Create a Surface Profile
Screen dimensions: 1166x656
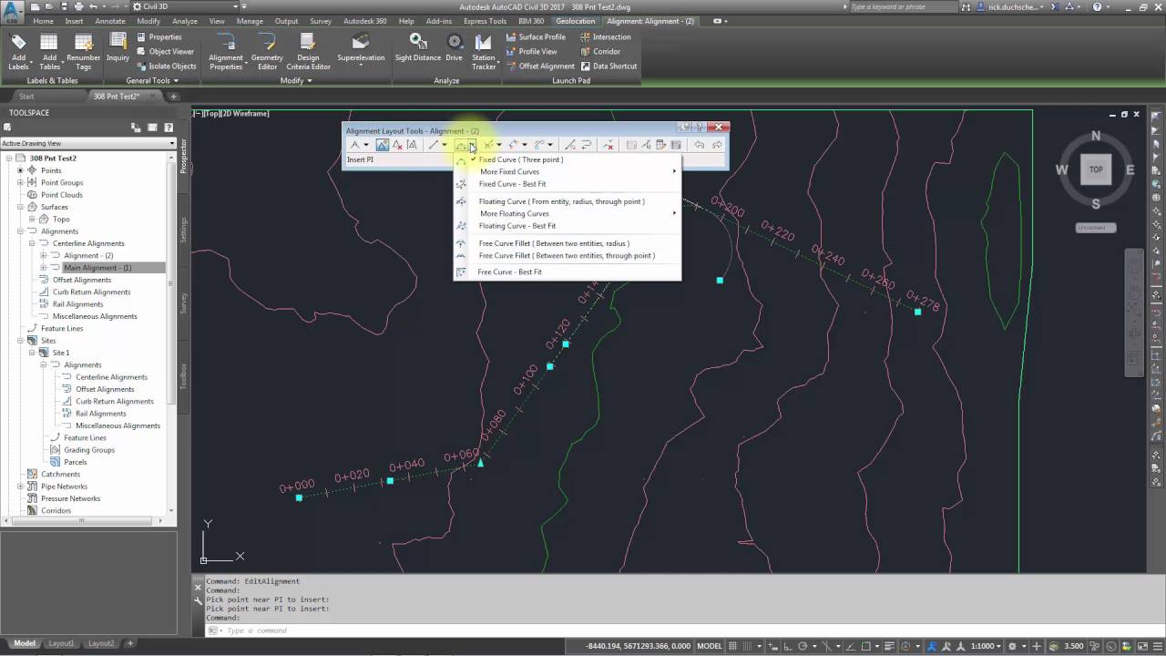point(536,37)
